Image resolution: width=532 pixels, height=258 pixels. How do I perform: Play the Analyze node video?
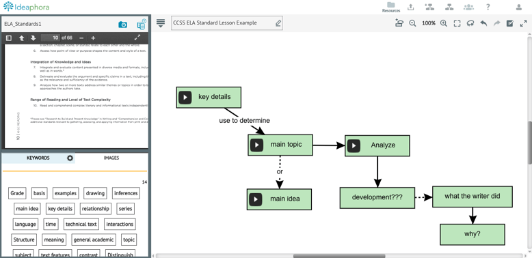[x=354, y=145]
